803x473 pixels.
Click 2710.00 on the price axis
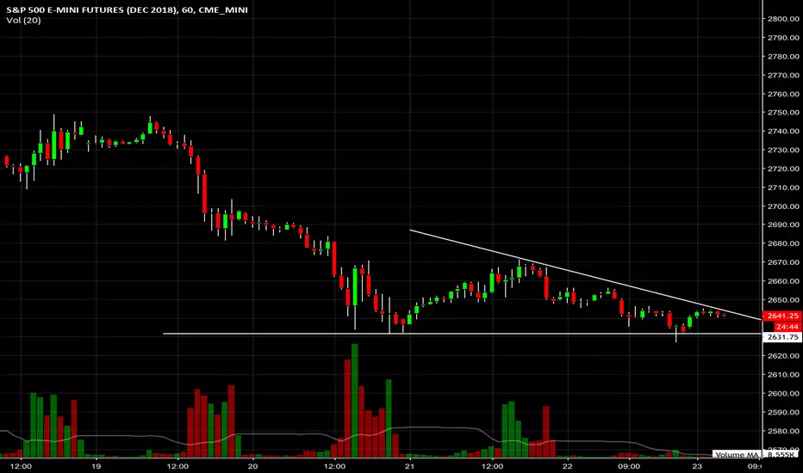[783, 187]
